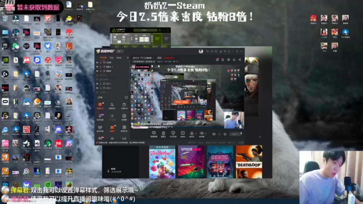This screenshot has height=204, width=363.
Task: Open the DEATHLOOP game cover
Action: [249, 162]
